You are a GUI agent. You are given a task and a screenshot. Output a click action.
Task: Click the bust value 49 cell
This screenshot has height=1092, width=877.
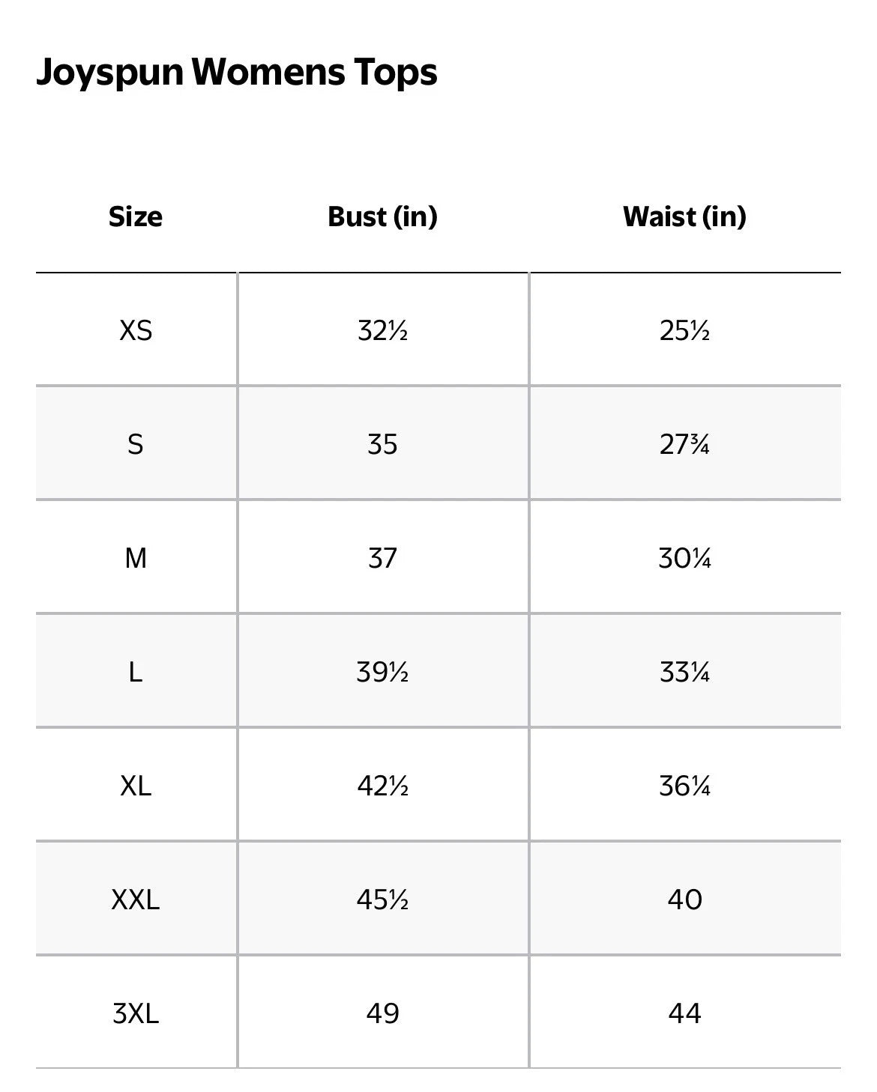(382, 1013)
